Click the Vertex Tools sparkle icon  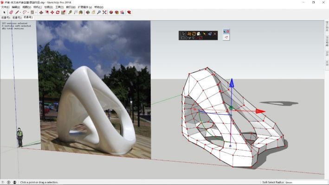[215, 34]
